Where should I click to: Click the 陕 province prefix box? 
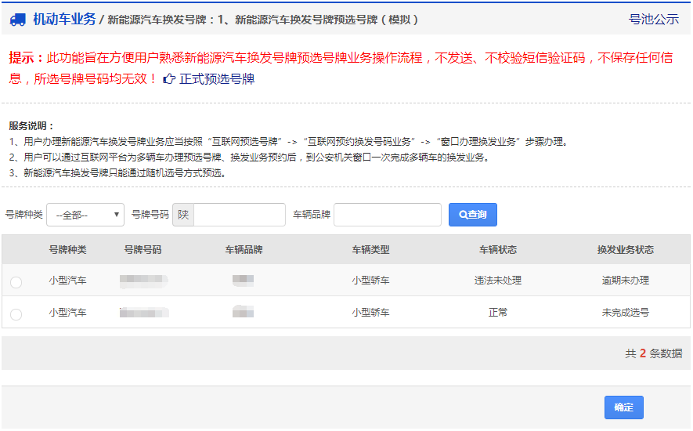coord(183,215)
